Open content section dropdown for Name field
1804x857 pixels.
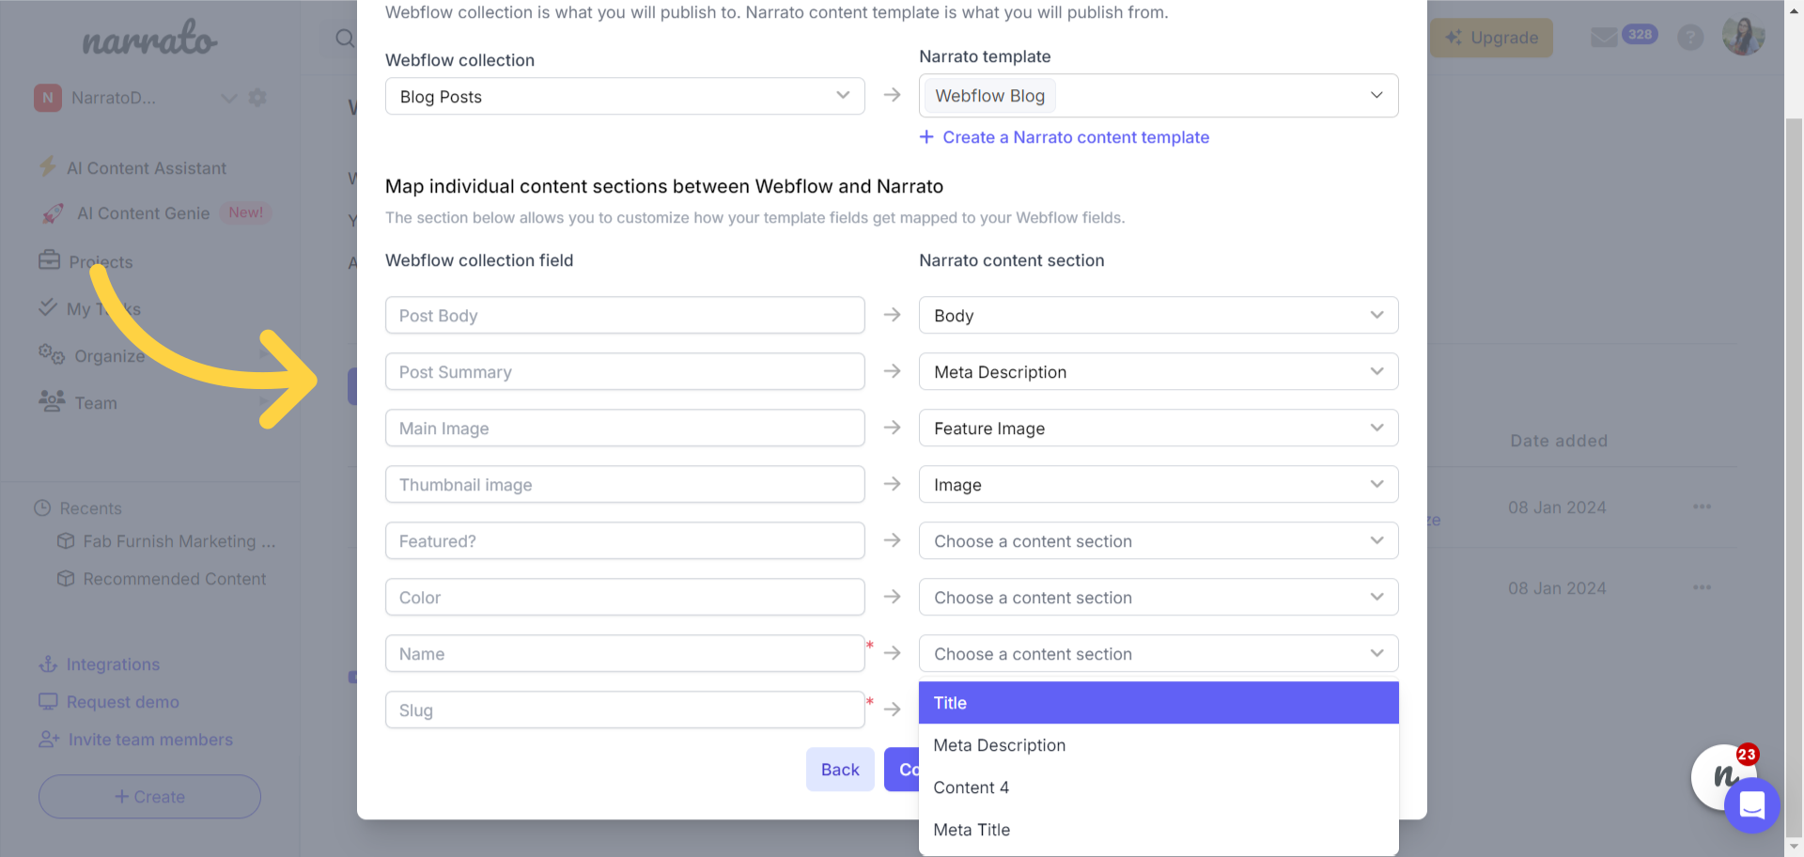pyautogui.click(x=1159, y=654)
